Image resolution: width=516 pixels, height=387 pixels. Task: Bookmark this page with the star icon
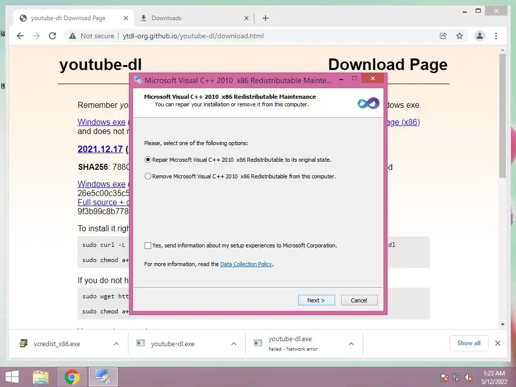click(460, 36)
